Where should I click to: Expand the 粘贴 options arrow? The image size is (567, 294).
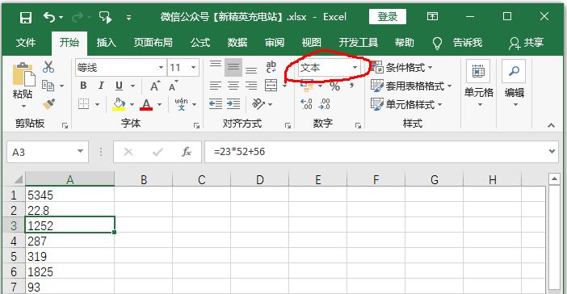(x=24, y=106)
